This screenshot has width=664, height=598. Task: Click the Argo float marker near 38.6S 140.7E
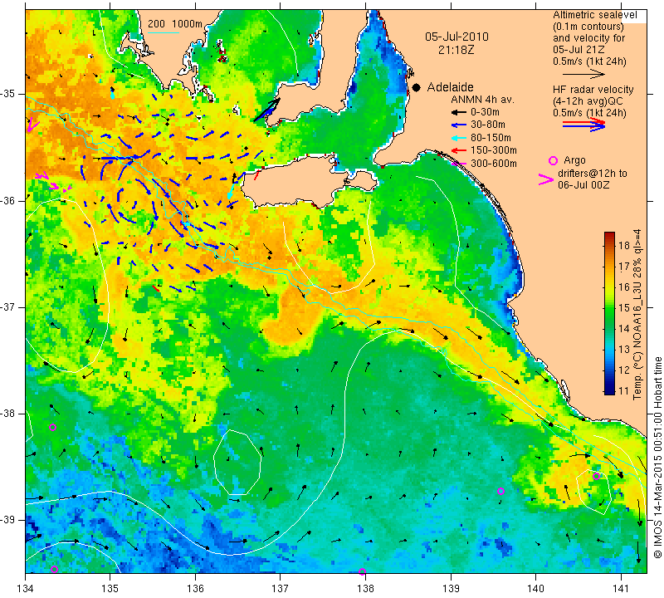point(596,476)
